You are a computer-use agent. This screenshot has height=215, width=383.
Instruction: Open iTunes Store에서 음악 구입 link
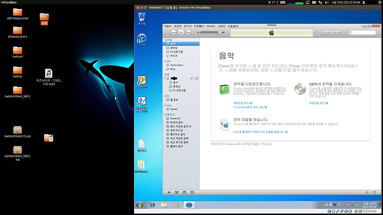pyautogui.click(x=250, y=107)
